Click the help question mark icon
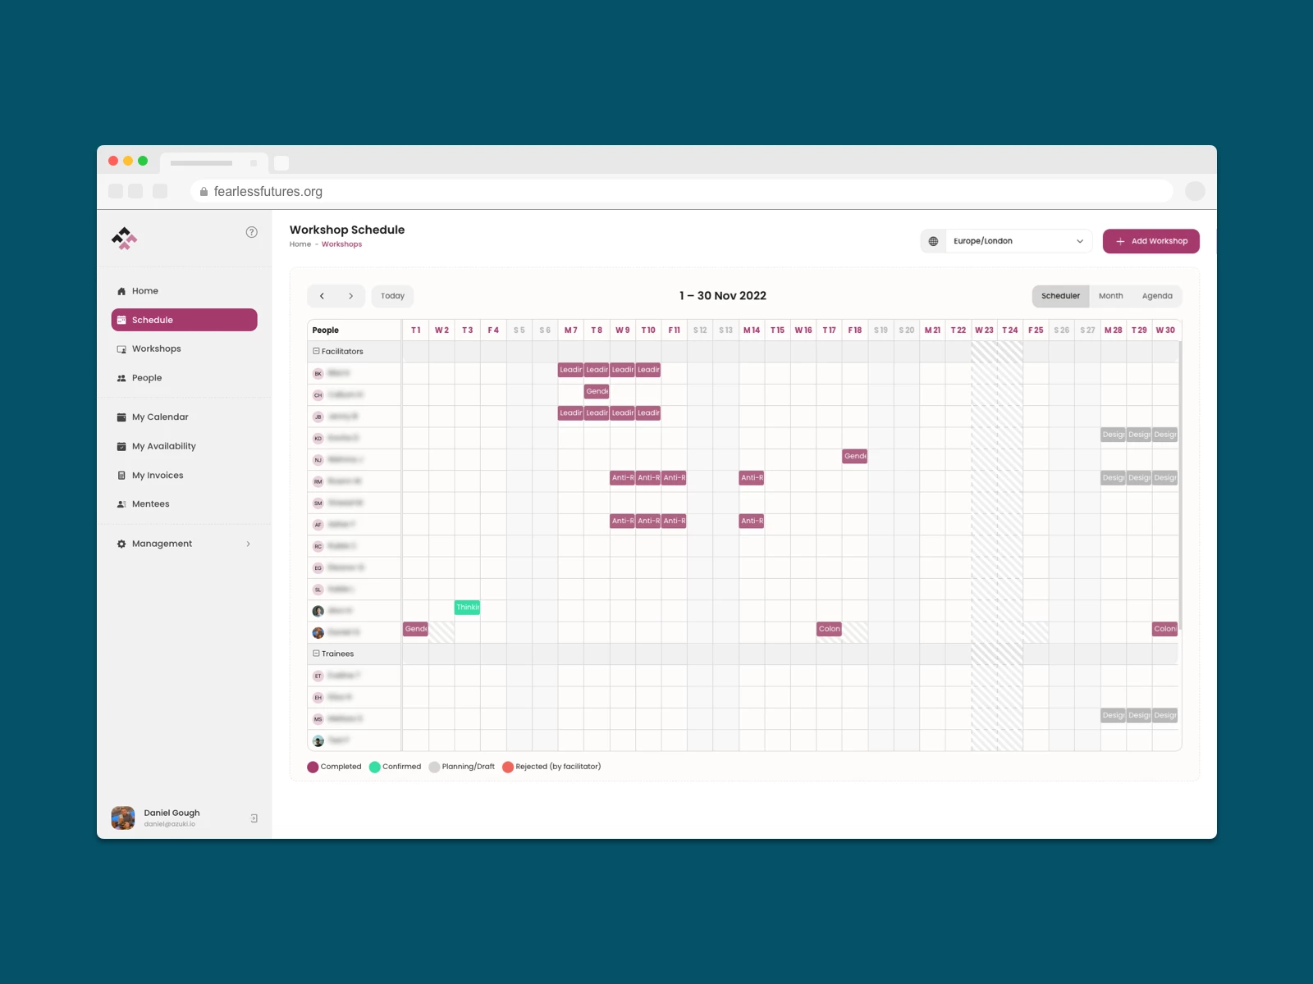 tap(252, 232)
